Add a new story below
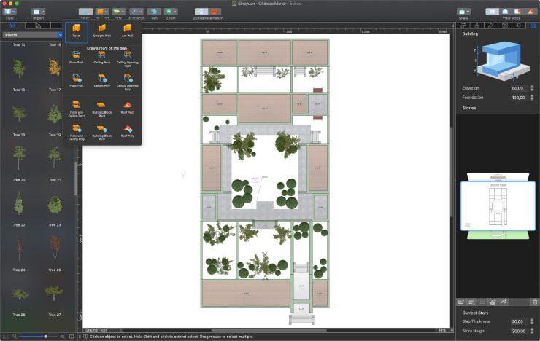This screenshot has width=540, height=341. (x=471, y=302)
